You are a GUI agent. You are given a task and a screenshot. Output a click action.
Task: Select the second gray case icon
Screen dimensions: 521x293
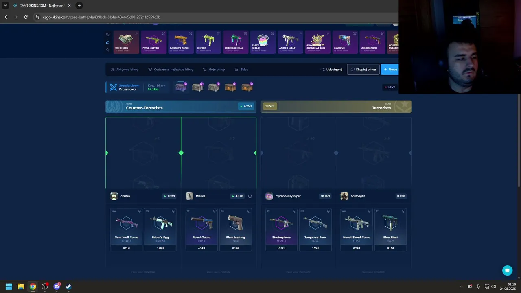[197, 87]
